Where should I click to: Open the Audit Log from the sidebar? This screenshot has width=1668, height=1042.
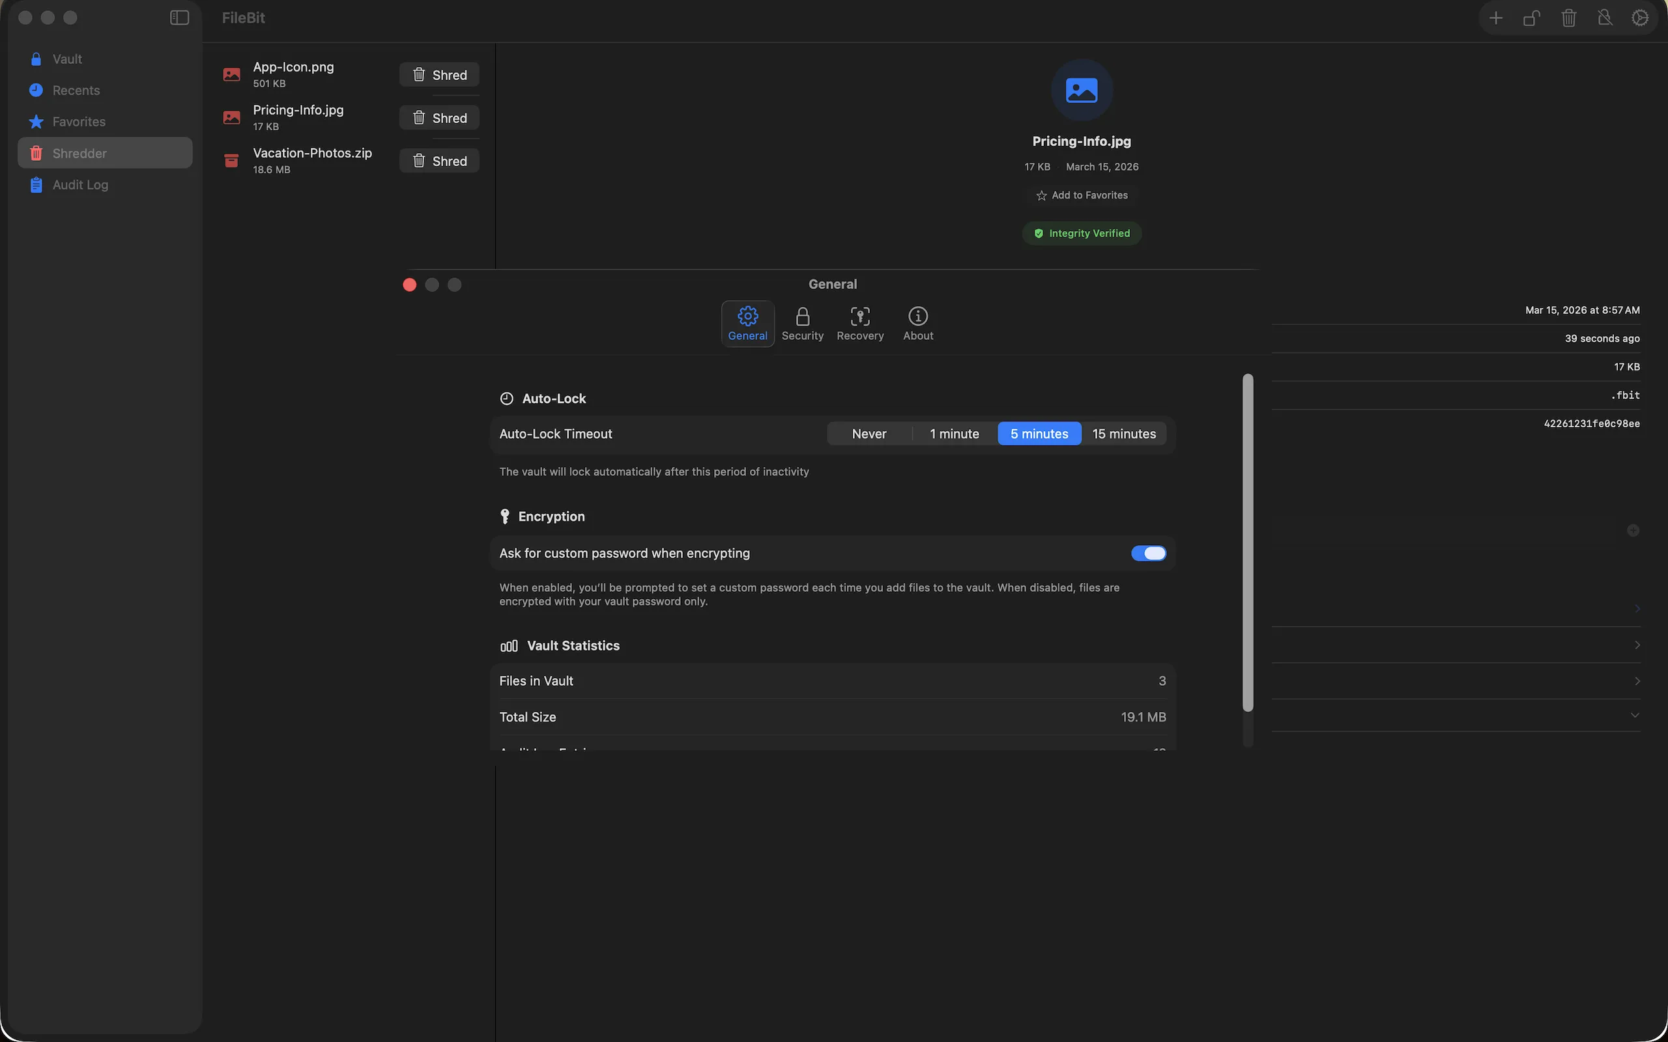[x=80, y=185]
